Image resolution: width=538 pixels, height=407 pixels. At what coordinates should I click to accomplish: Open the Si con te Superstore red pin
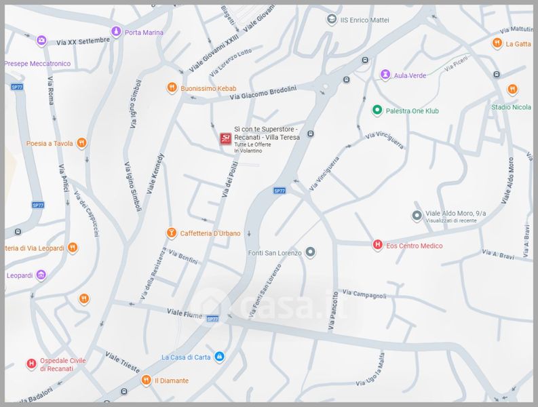point(225,138)
